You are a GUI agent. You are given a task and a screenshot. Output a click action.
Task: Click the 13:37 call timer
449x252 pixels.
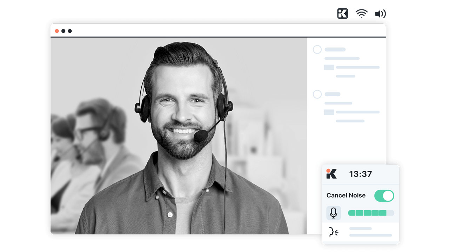pos(360,174)
